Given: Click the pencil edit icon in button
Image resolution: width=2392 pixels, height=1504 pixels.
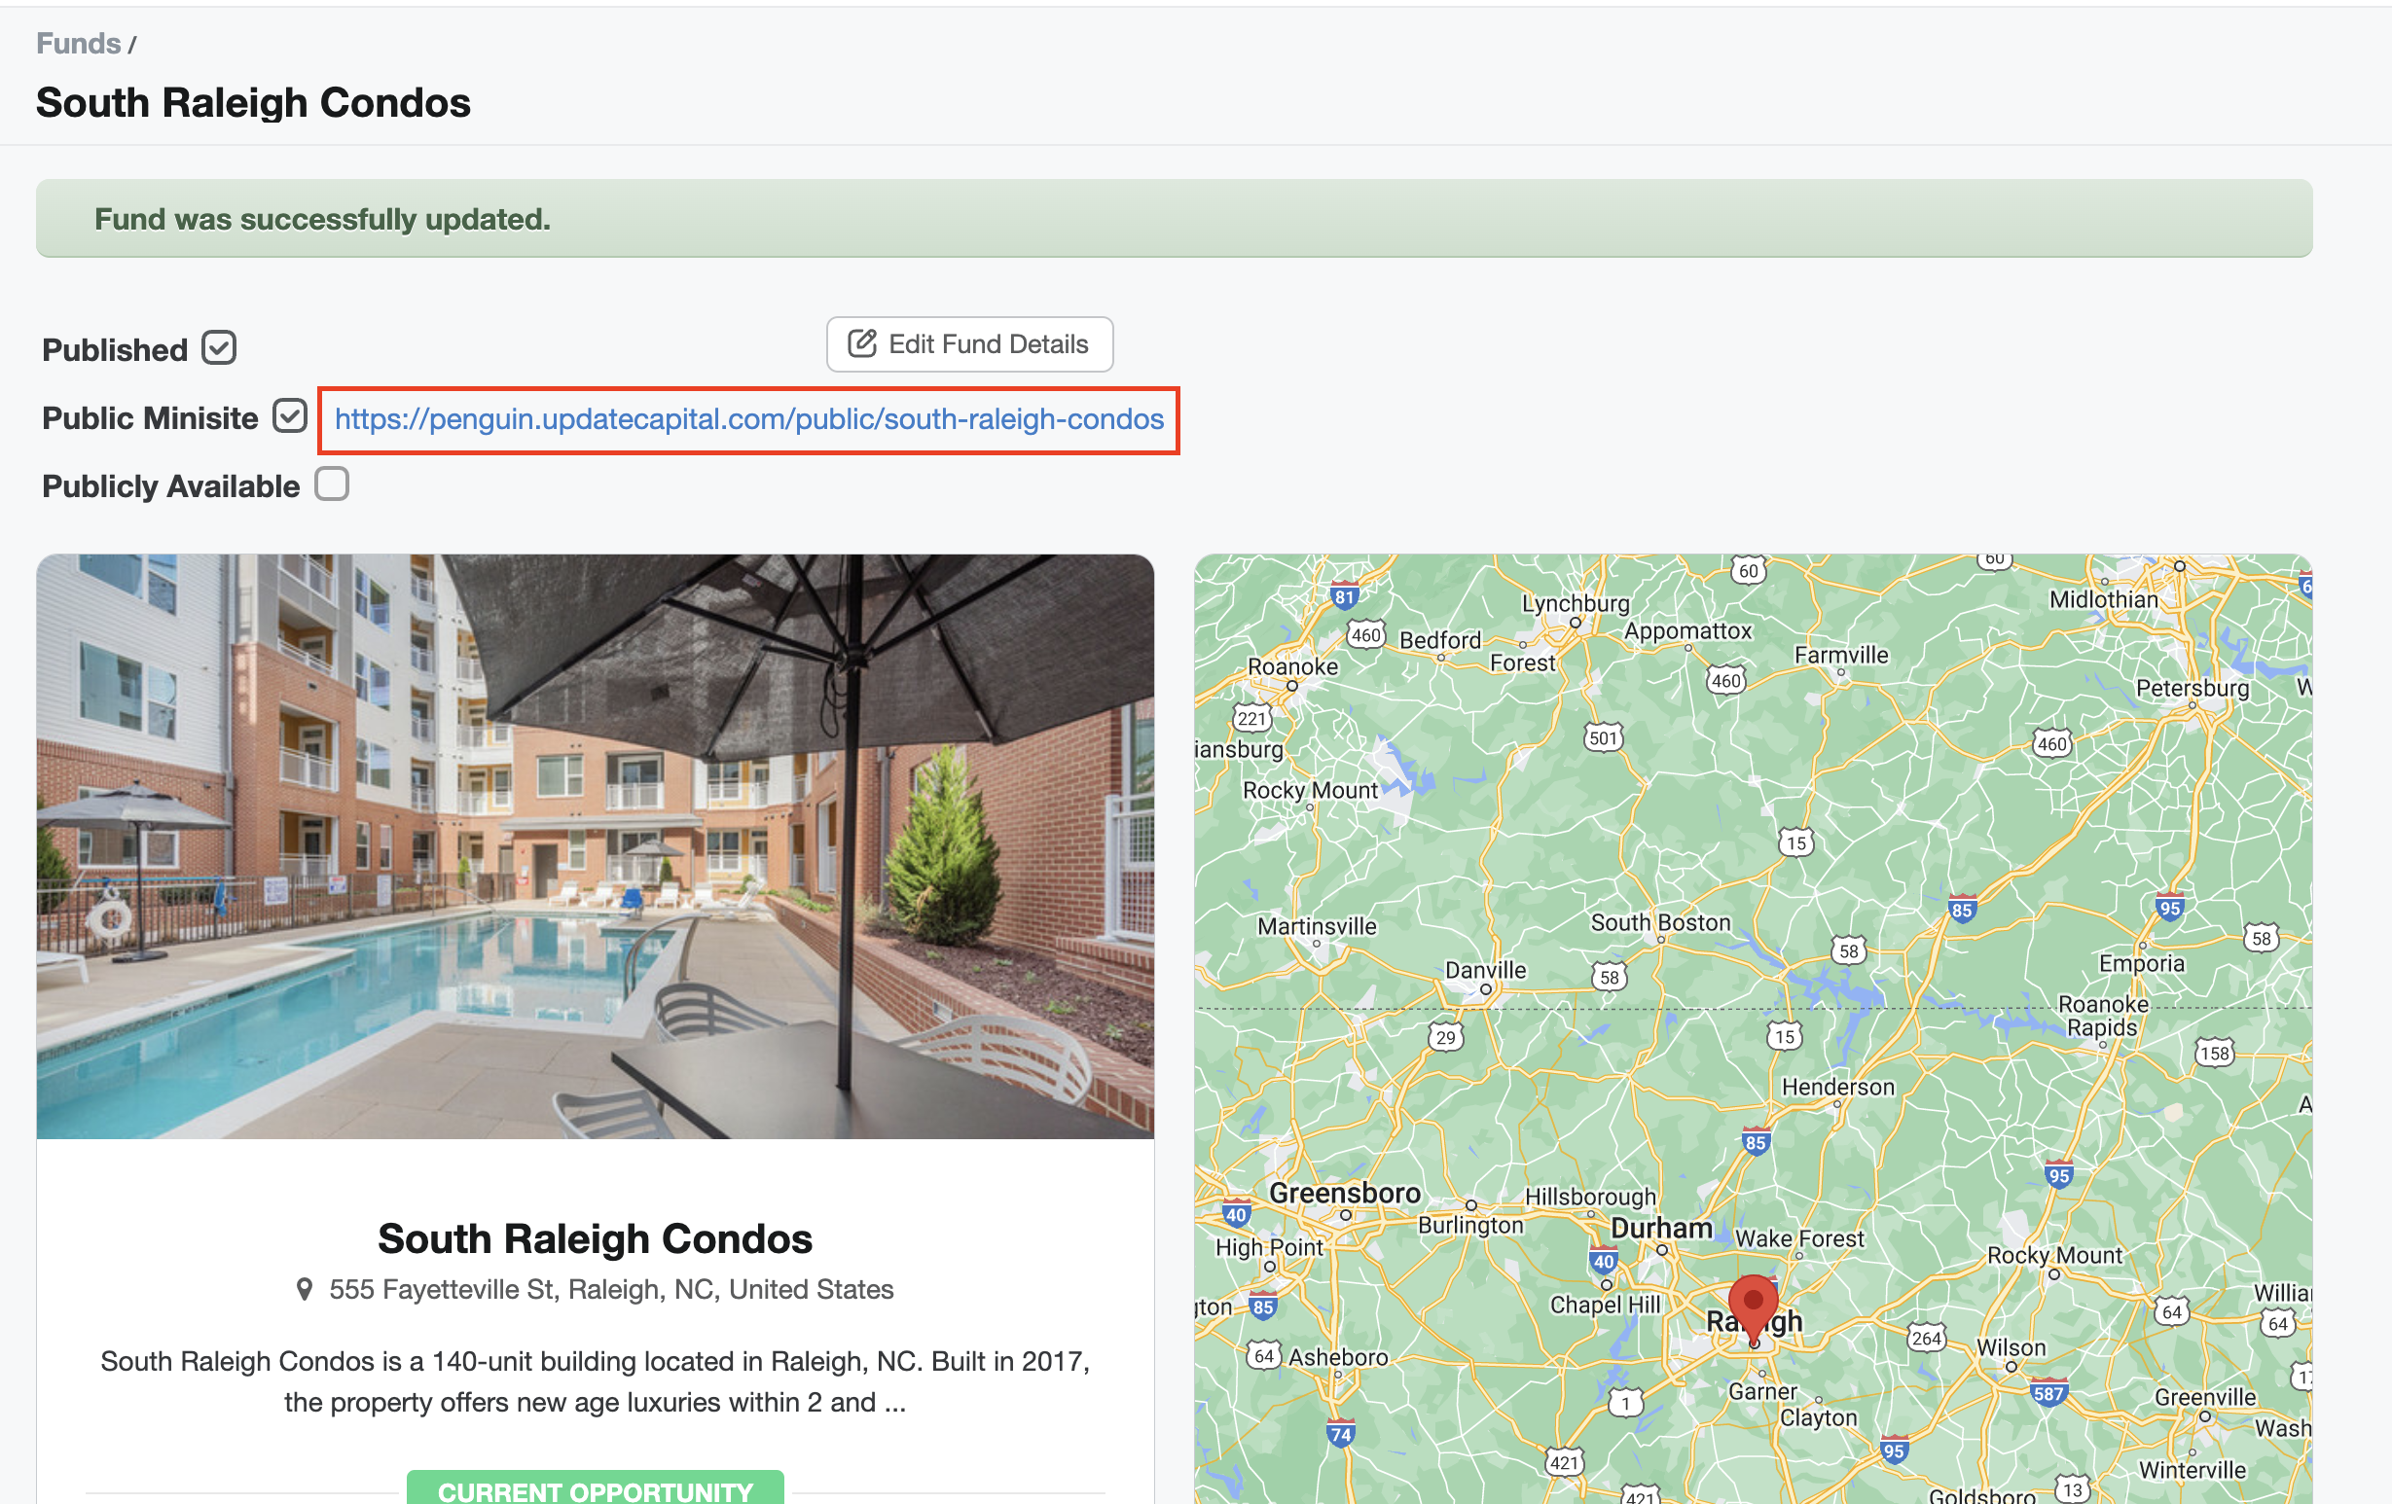Looking at the screenshot, I should (861, 343).
